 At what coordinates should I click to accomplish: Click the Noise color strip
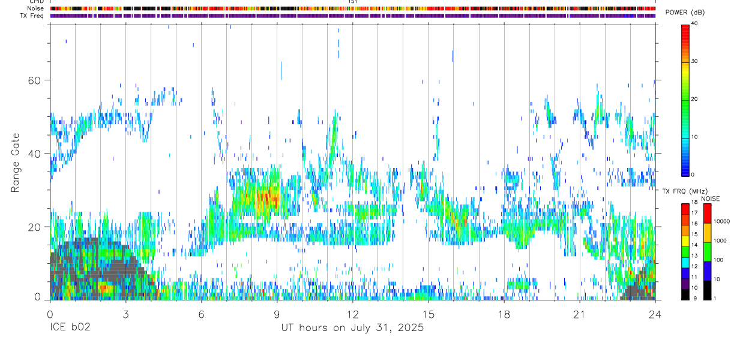[353, 8]
